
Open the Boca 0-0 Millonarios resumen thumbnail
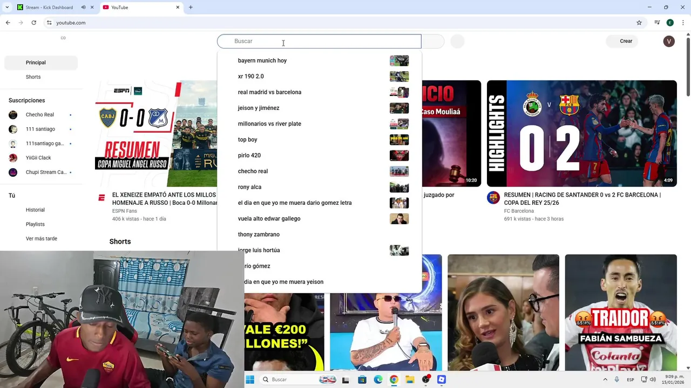click(156, 134)
